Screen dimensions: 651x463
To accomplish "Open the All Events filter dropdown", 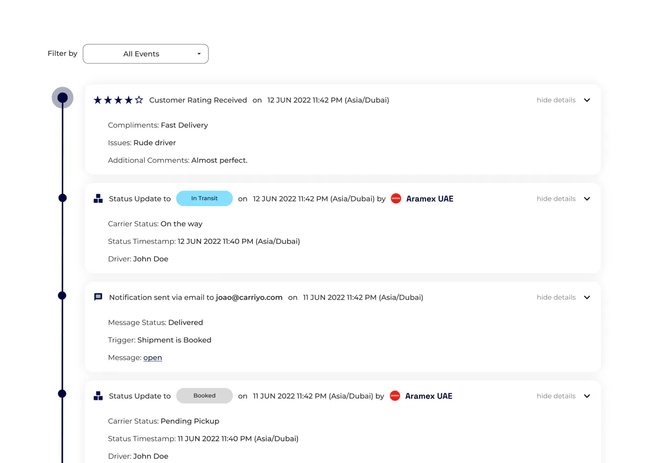I will pyautogui.click(x=146, y=54).
